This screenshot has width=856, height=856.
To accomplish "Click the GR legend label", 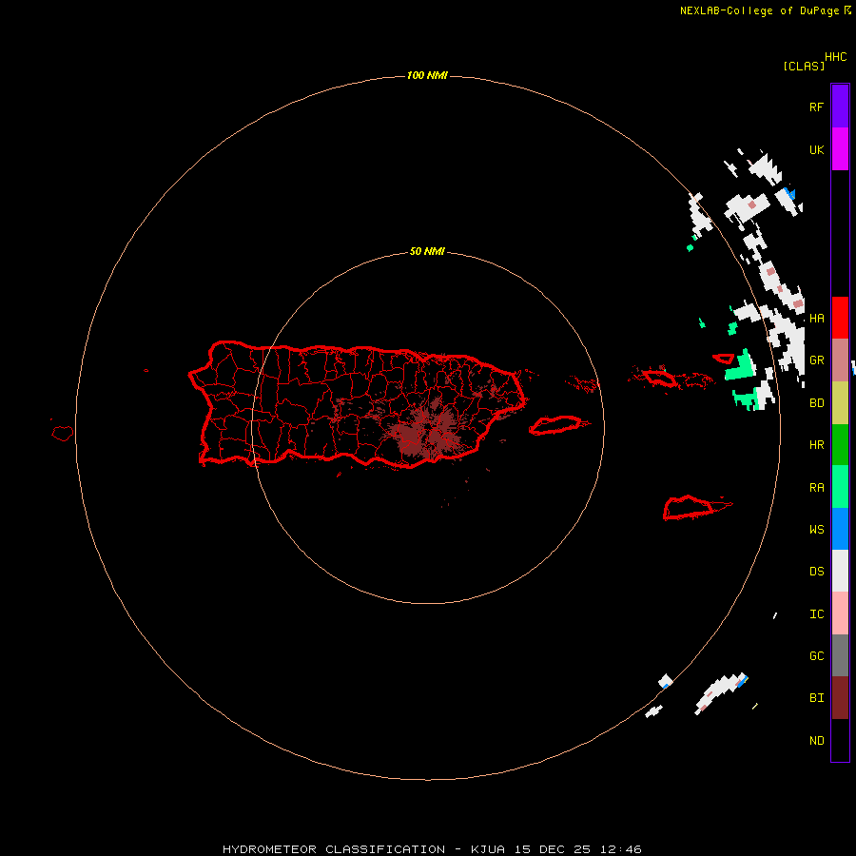I will tap(816, 360).
